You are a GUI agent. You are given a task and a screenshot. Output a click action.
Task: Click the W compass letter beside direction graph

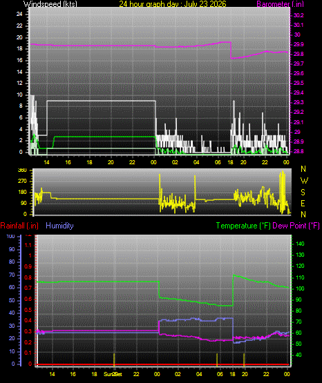[x=304, y=181]
